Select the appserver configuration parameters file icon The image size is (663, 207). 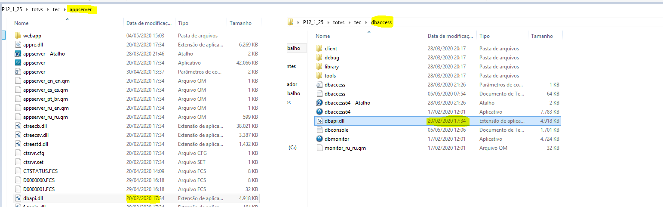[x=18, y=72]
